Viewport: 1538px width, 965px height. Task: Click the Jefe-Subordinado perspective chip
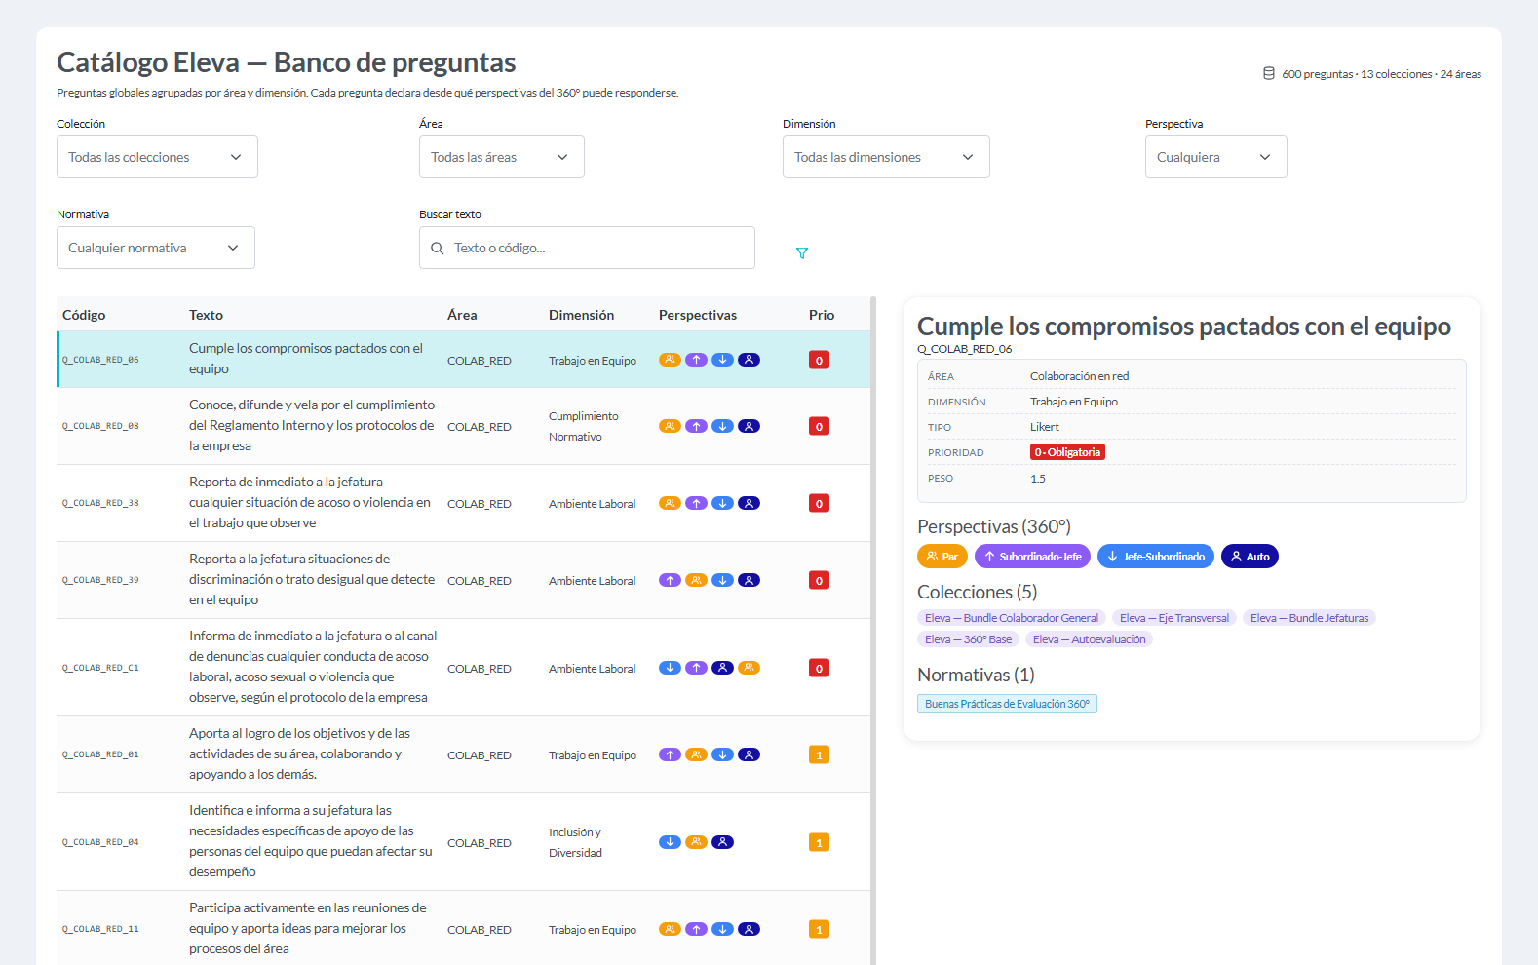click(1156, 557)
